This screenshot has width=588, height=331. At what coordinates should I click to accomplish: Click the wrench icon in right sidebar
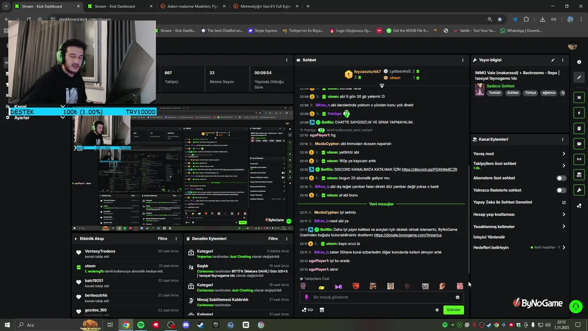[x=579, y=190]
